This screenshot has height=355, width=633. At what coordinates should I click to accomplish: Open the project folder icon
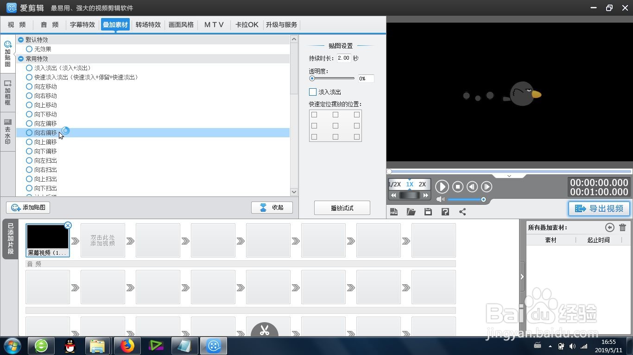(x=411, y=212)
